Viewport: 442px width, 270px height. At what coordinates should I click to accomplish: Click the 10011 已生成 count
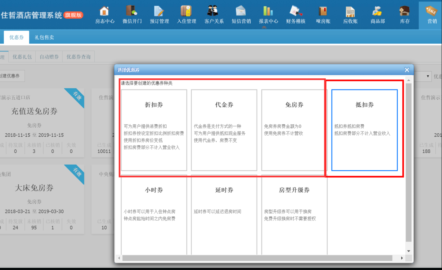click(104, 151)
